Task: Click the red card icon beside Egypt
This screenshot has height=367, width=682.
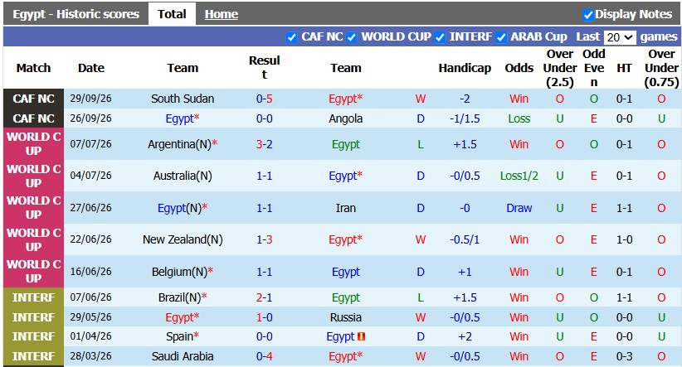Action: [361, 336]
